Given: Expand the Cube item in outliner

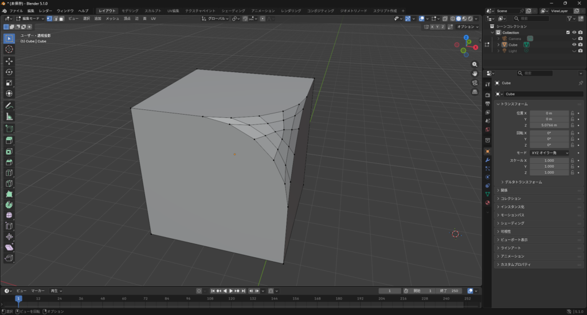Looking at the screenshot, I should (x=498, y=44).
